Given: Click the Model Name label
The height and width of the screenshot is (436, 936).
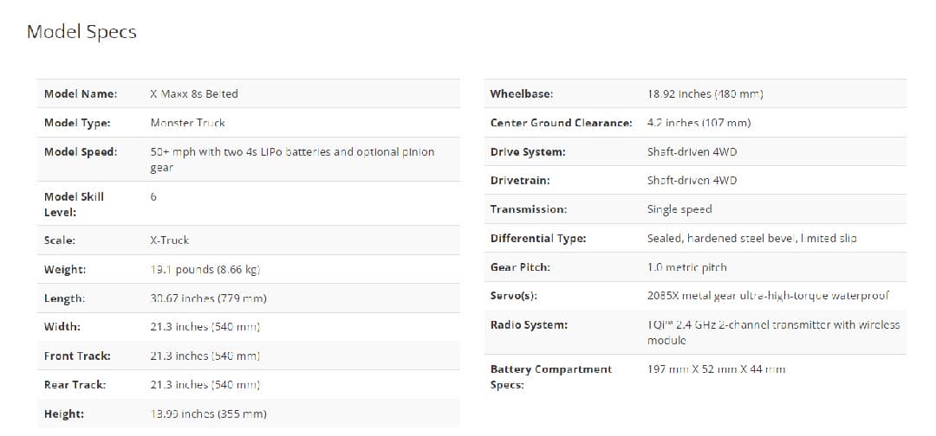Looking at the screenshot, I should tap(81, 93).
